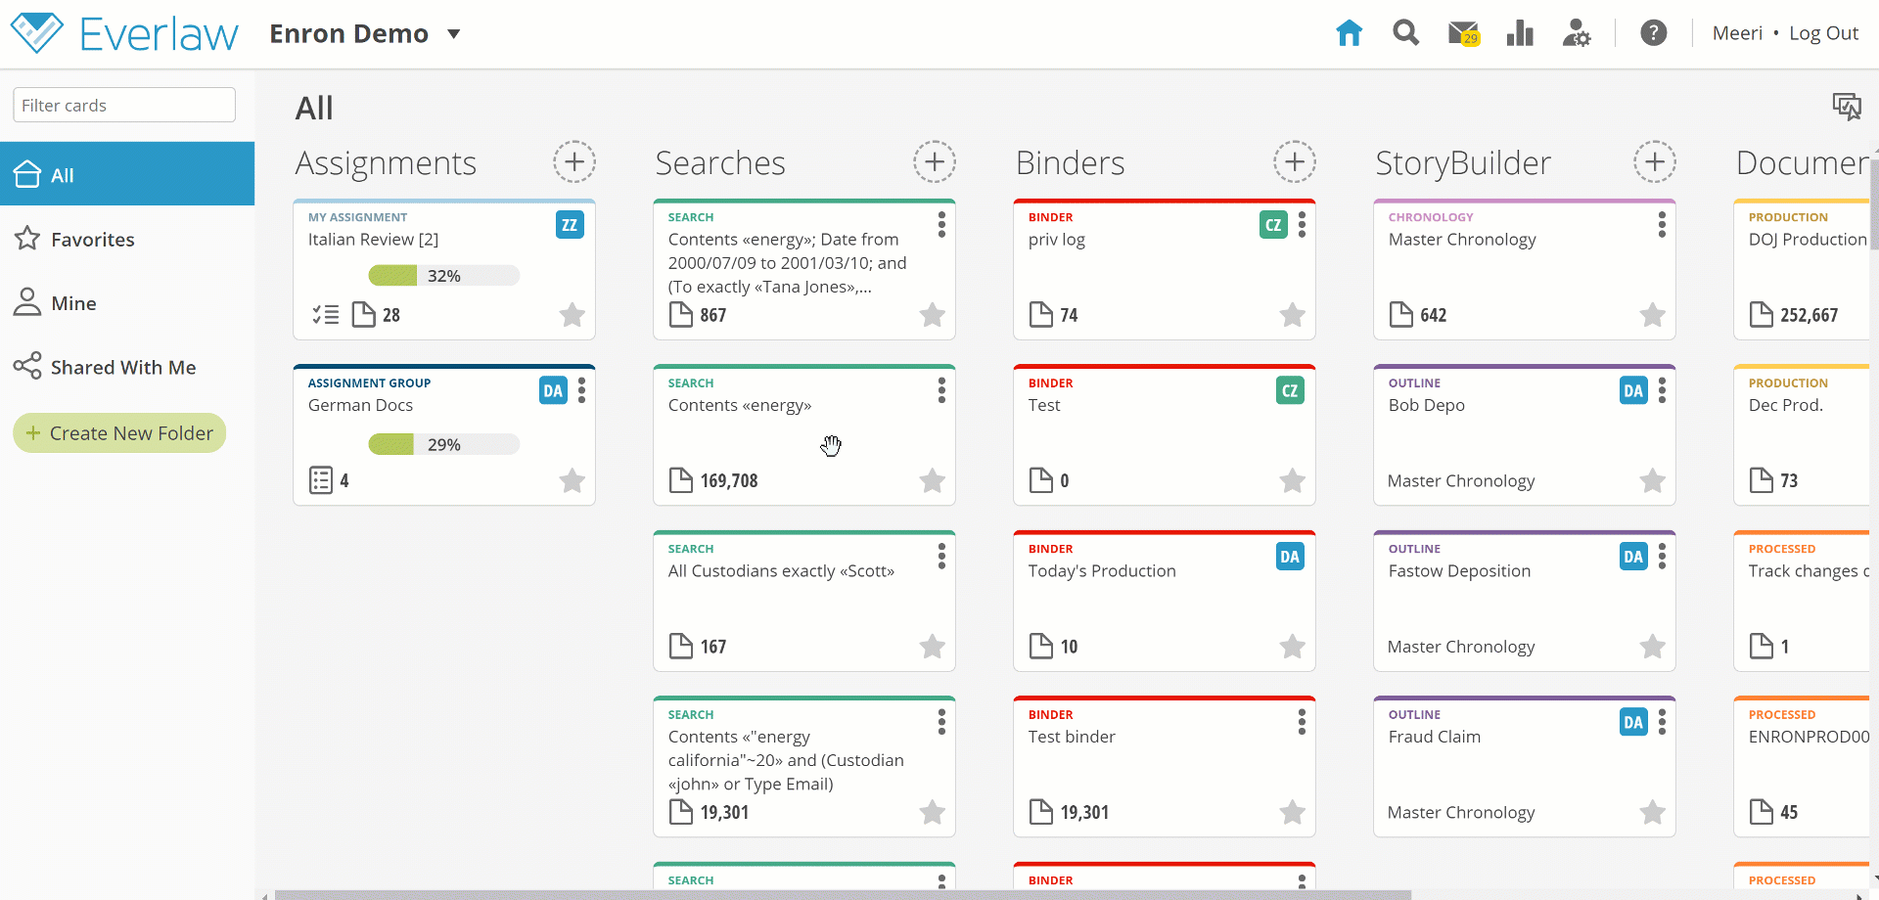Favorite the Today's Production binder star
The height and width of the screenshot is (900, 1879).
coord(1293,646)
